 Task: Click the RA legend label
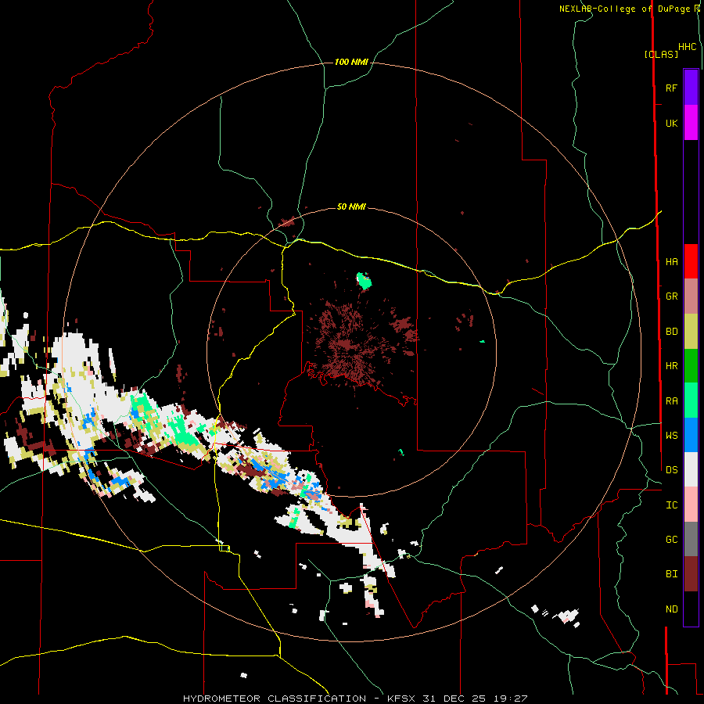pos(672,401)
